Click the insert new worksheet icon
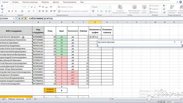The width and height of the screenshot is (183, 103). [x=35, y=99]
